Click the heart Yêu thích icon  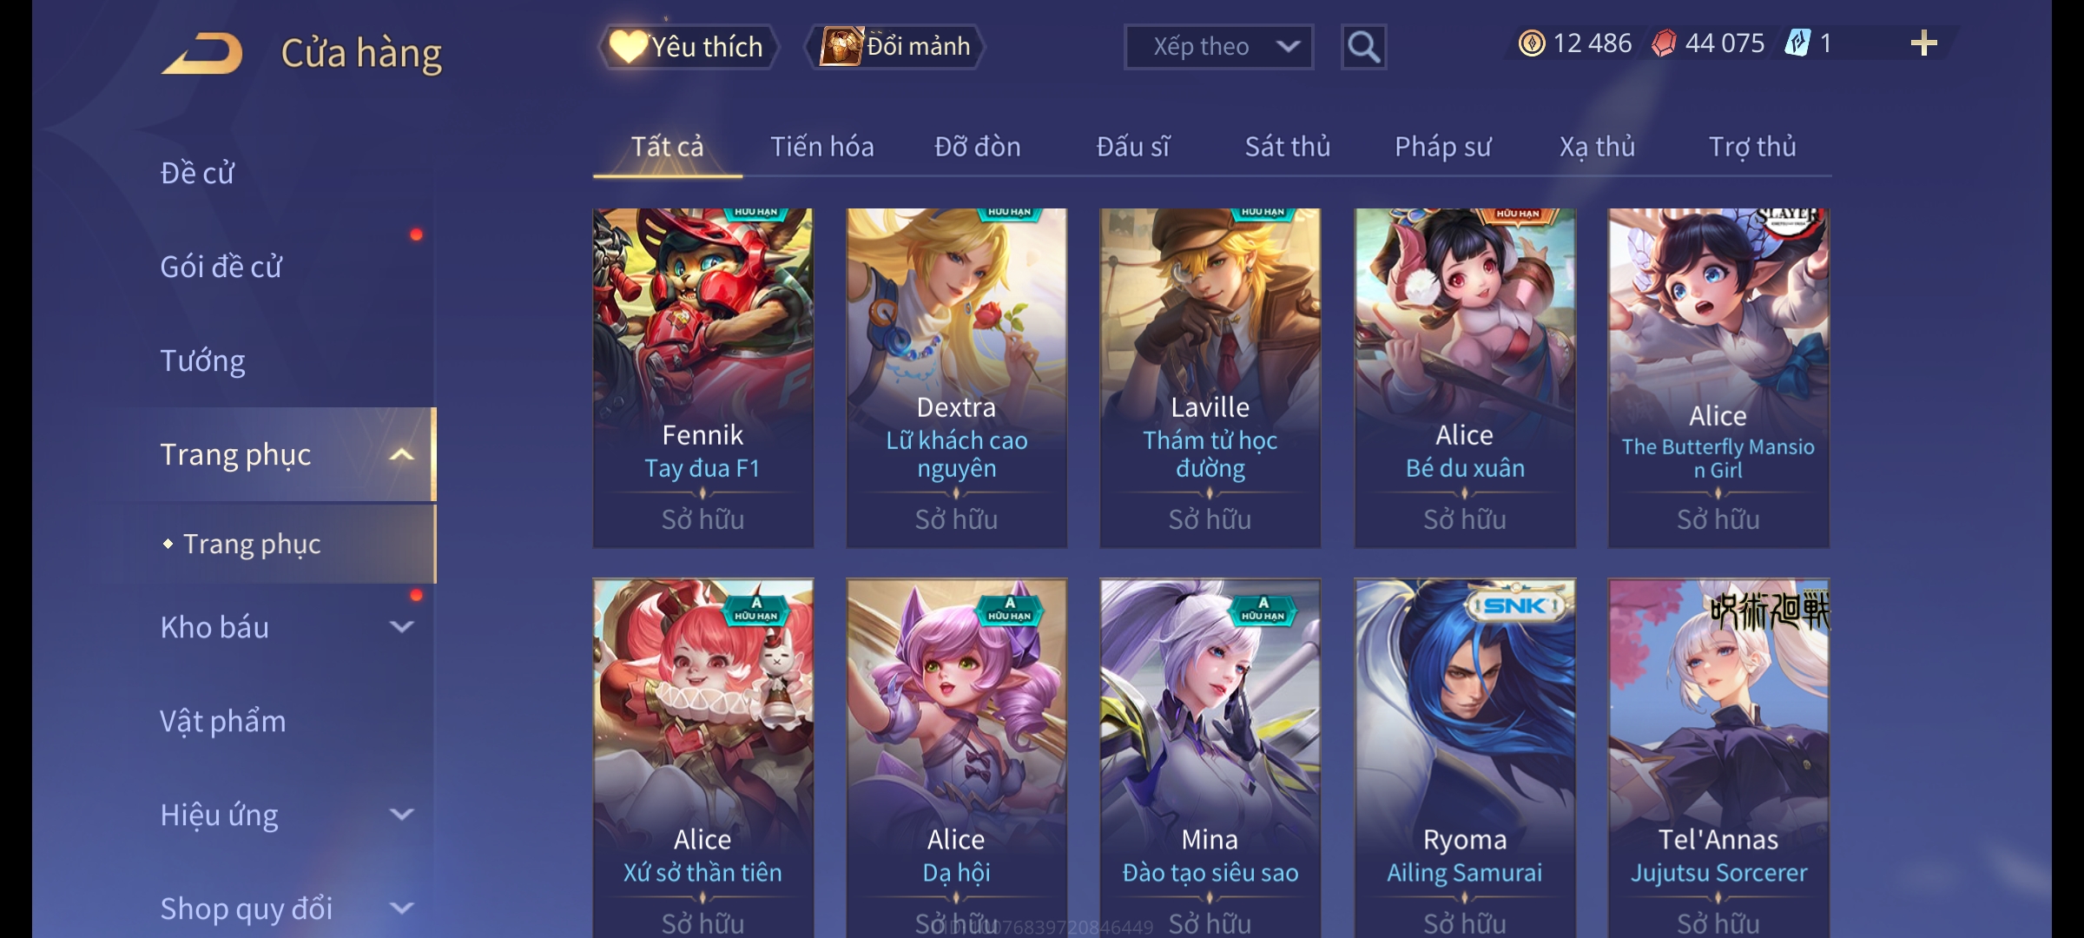pos(628,46)
